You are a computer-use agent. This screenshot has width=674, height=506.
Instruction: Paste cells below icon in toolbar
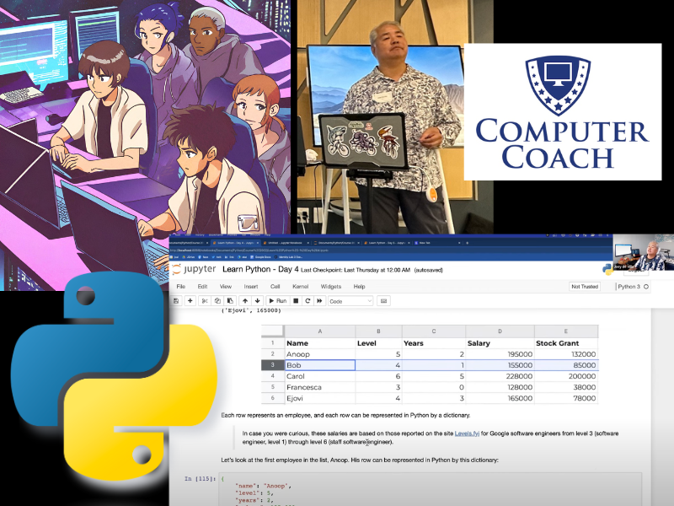pos(230,301)
